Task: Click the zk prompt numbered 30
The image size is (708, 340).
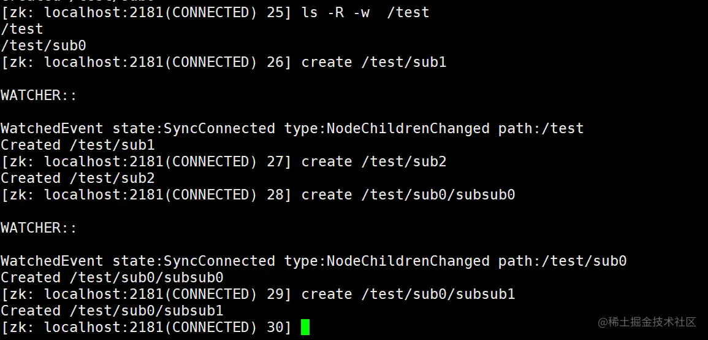Action: coord(146,327)
